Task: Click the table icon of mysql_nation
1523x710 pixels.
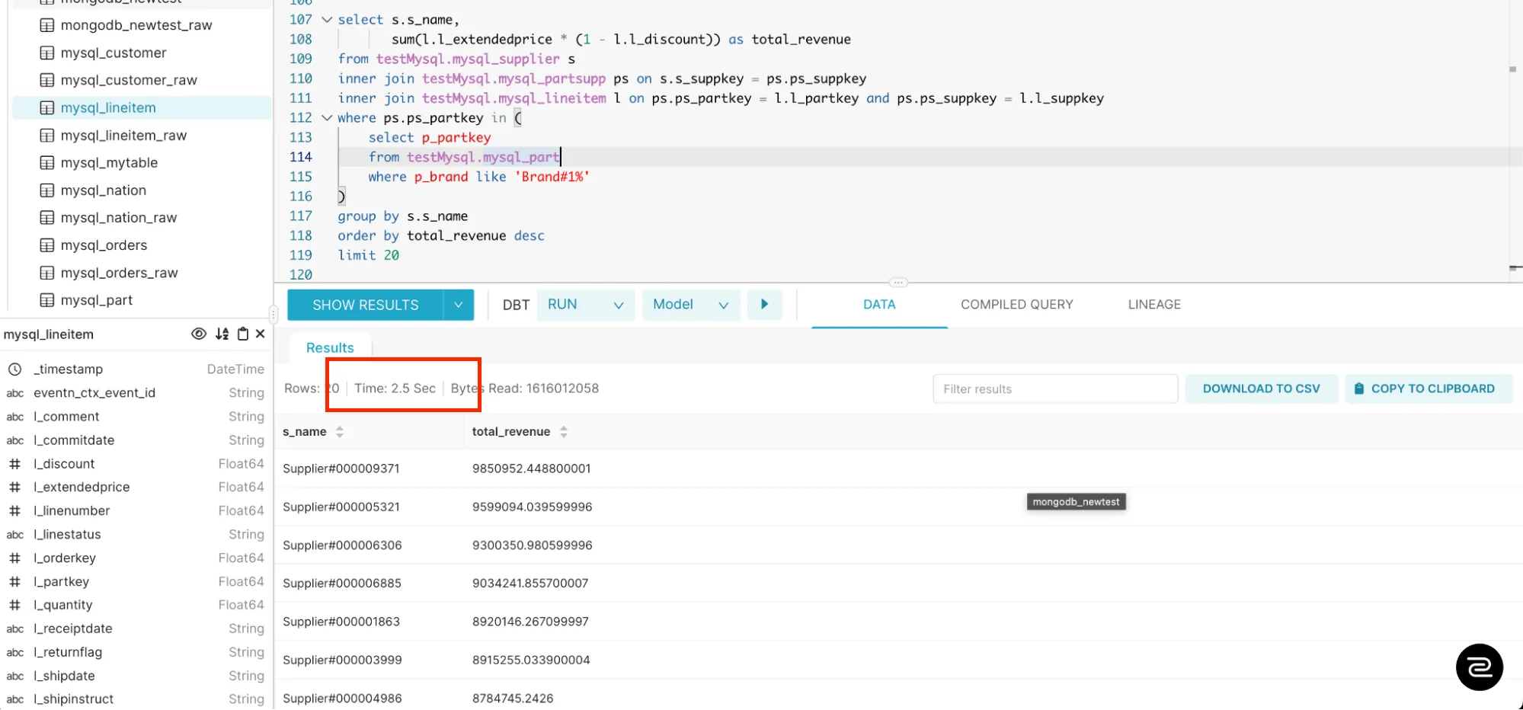Action: tap(47, 190)
